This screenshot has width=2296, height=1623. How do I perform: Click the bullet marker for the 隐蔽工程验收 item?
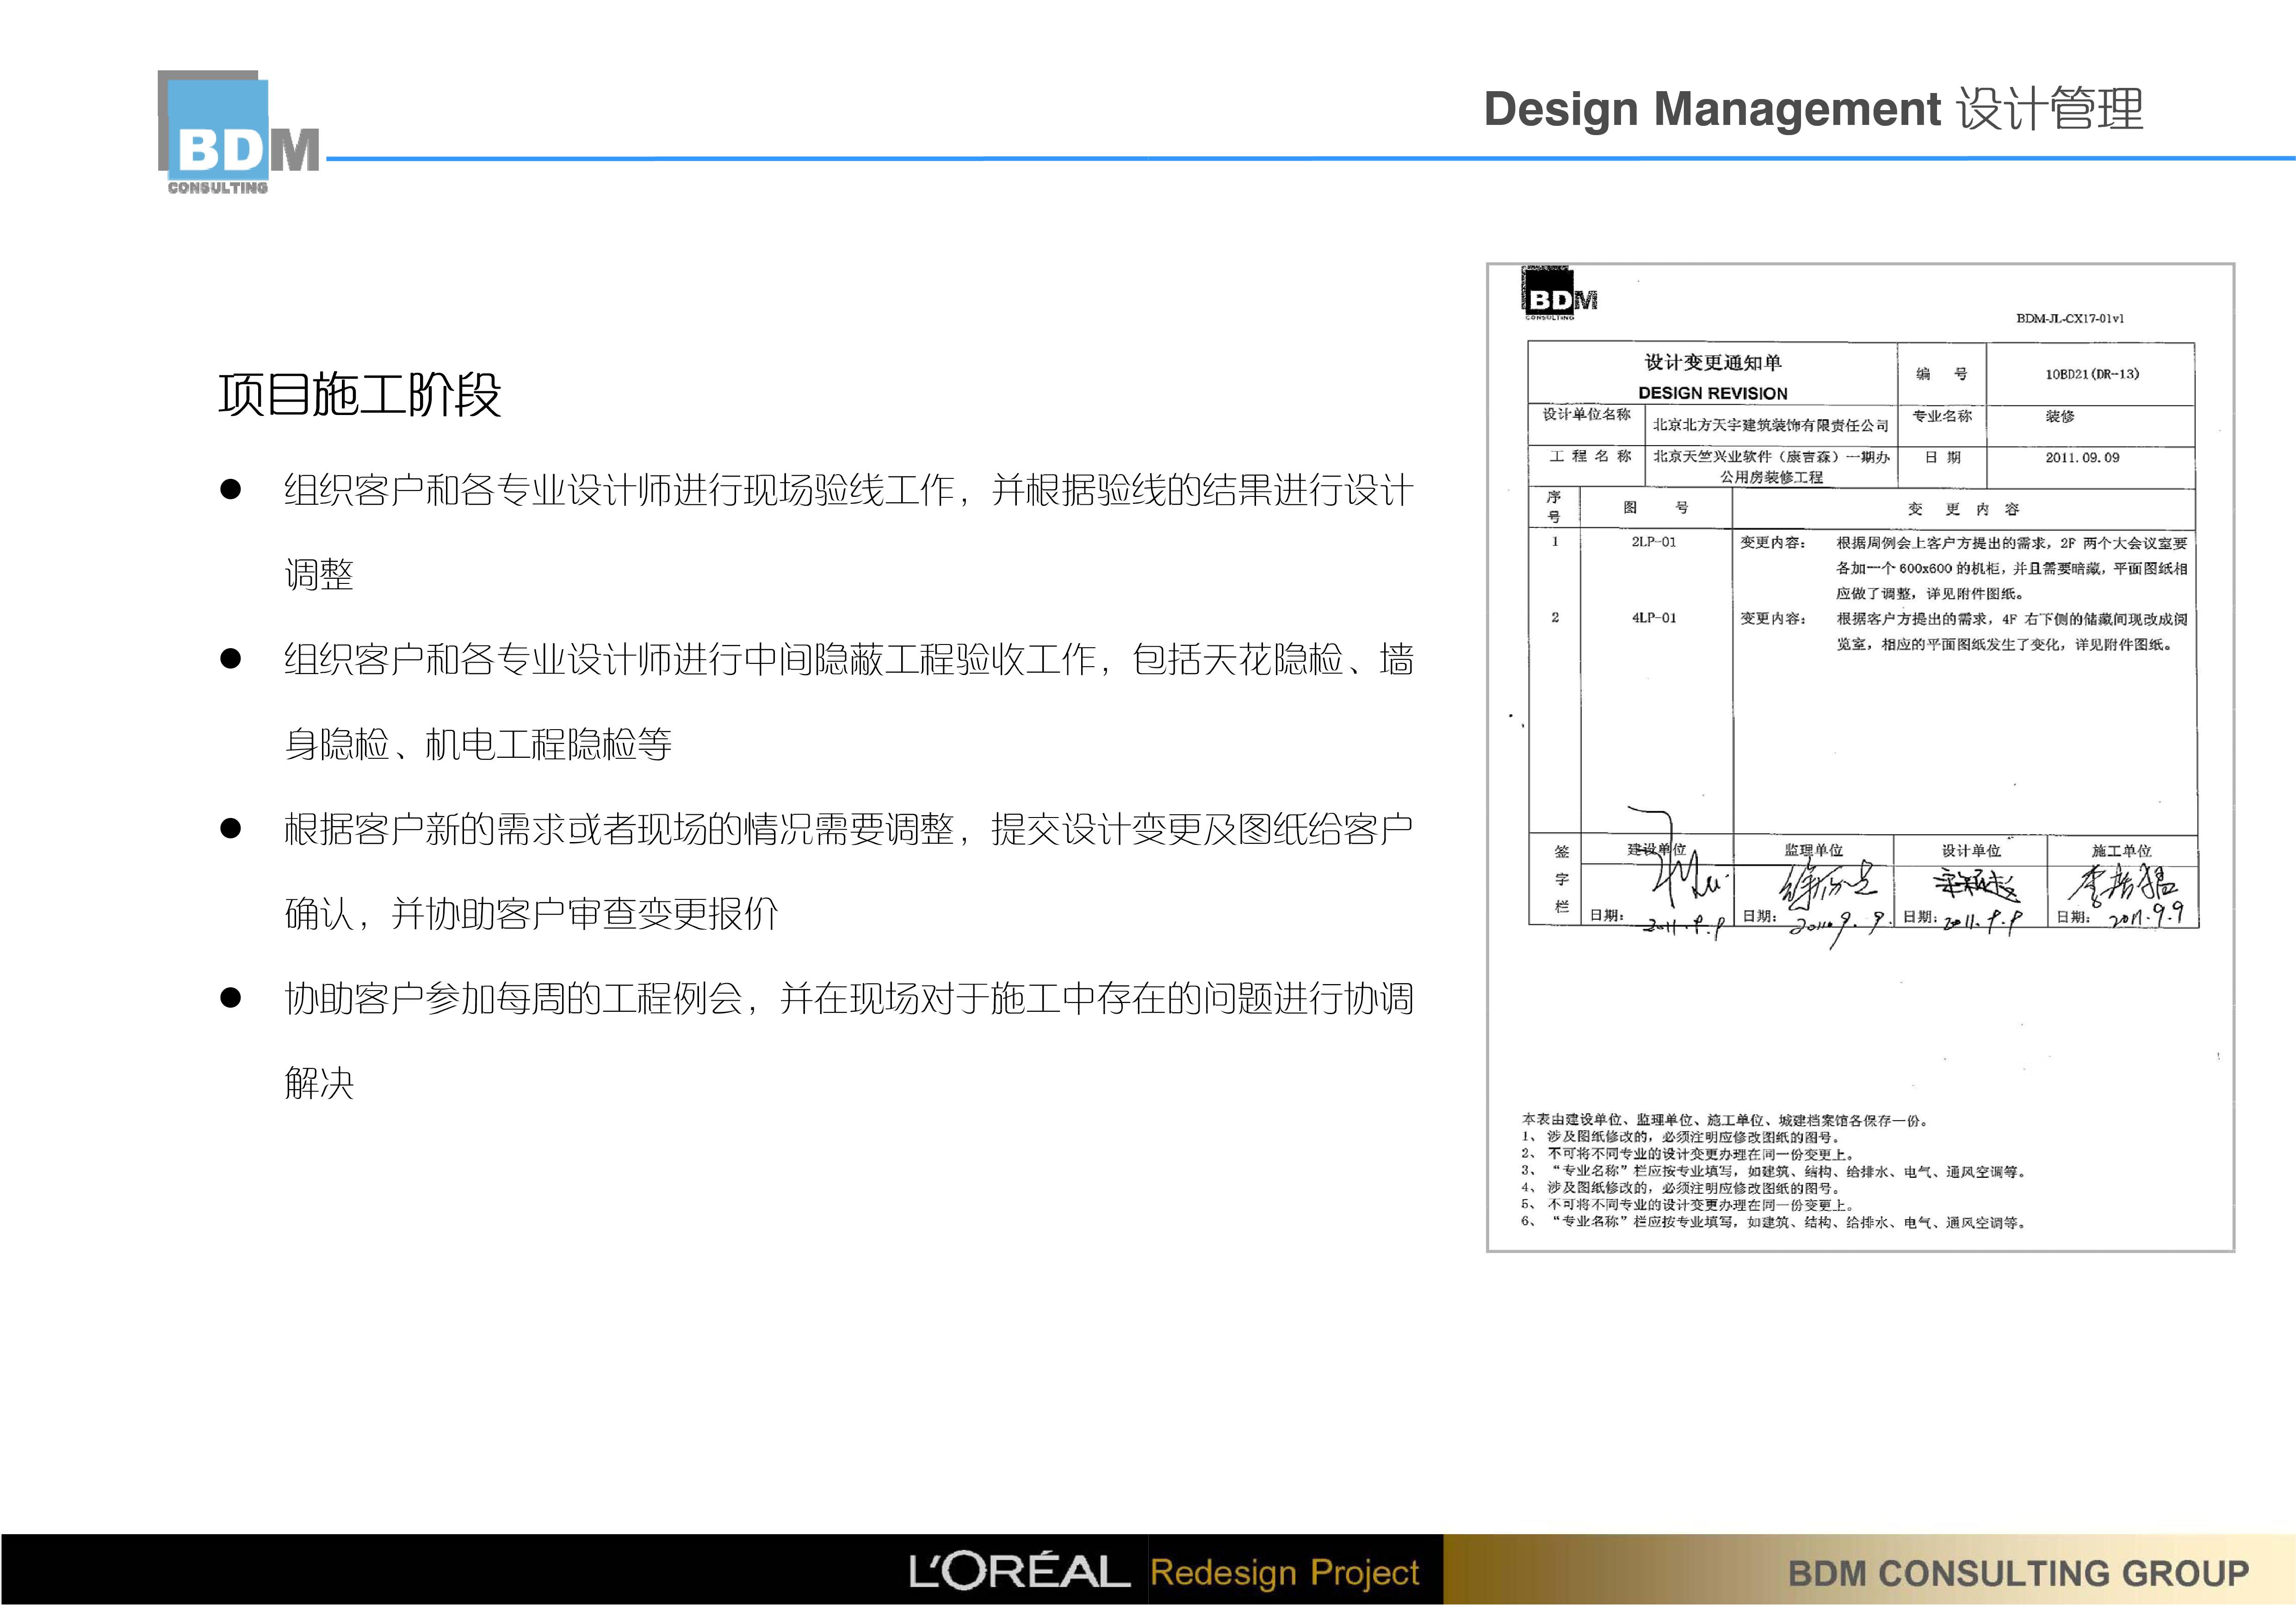click(232, 659)
